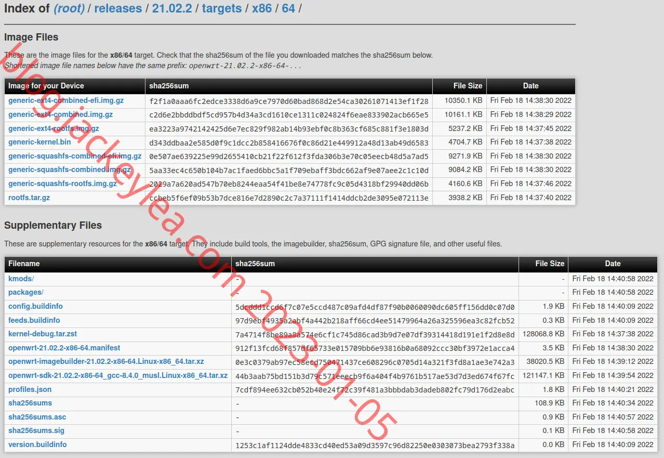Click Date header in Image Files table
This screenshot has height=458, width=664.
(531, 86)
